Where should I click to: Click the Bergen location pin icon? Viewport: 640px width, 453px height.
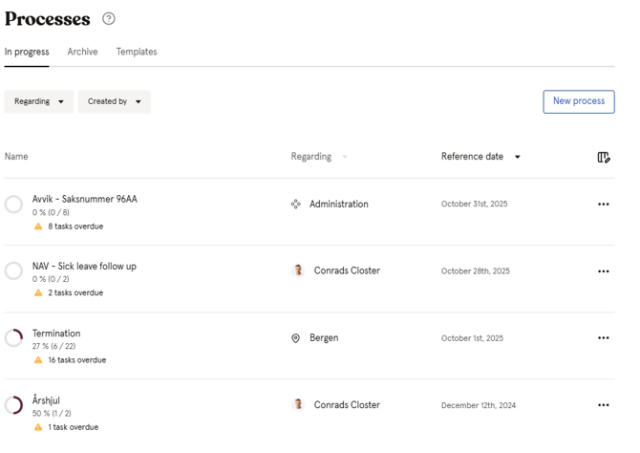pos(296,338)
